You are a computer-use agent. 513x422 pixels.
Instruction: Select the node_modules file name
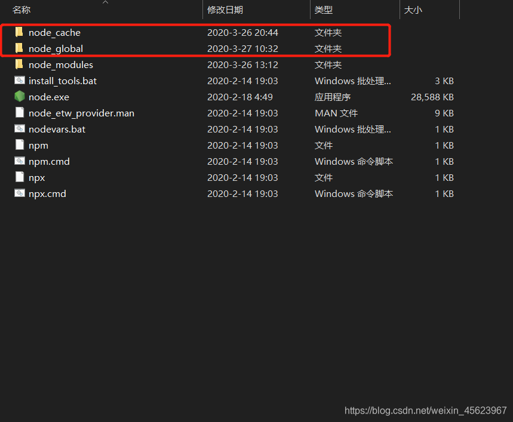61,64
